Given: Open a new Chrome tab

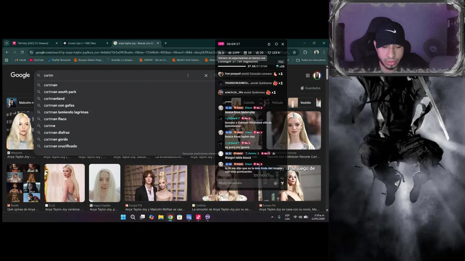Looking at the screenshot, I should click(166, 43).
